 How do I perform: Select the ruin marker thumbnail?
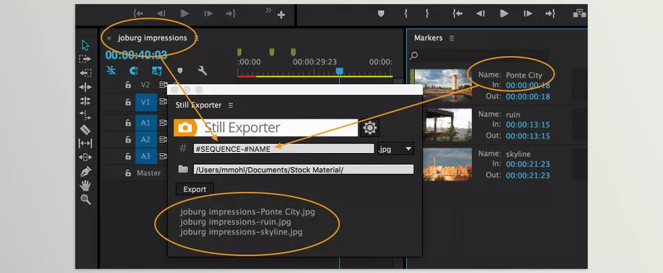(448, 125)
